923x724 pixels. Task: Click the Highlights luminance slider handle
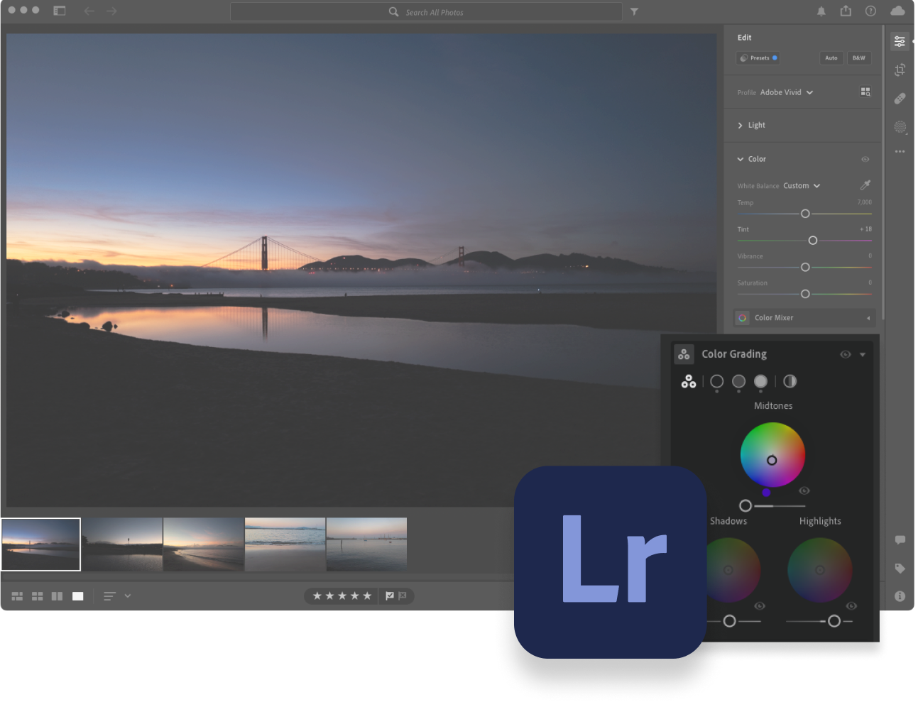[x=834, y=621]
